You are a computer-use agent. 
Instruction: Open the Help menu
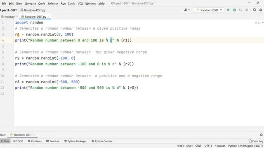(101, 3)
